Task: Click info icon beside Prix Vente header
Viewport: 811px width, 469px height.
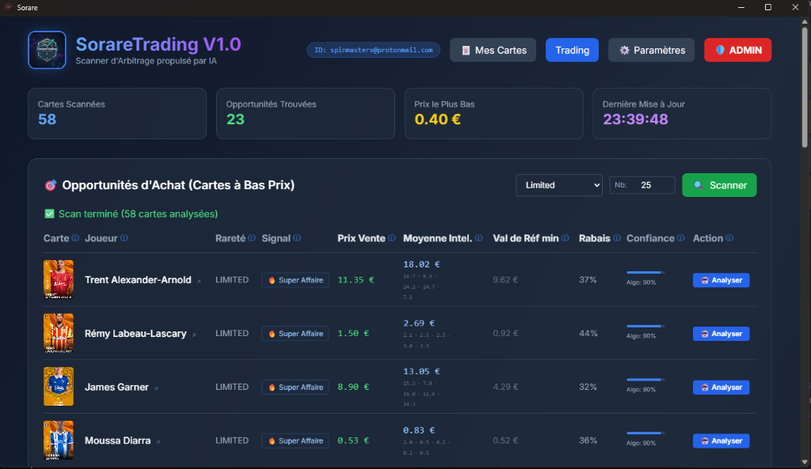Action: point(393,238)
